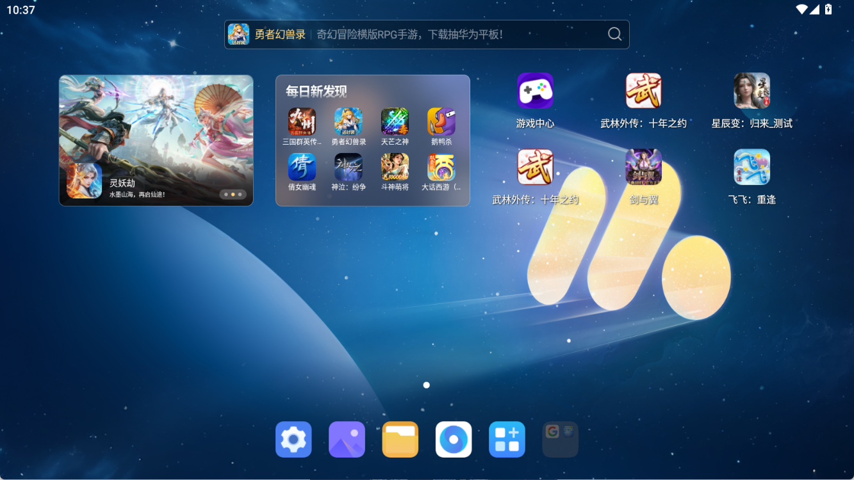Open the 灵妖劫 featured banner
Screen dimensions: 854x480
pyautogui.click(x=156, y=141)
